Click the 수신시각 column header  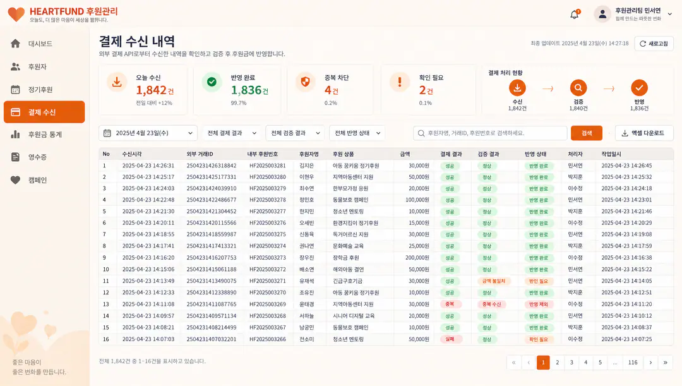[x=132, y=154]
